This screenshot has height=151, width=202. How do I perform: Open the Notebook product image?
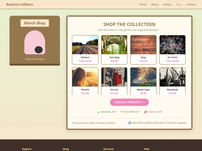172,77
